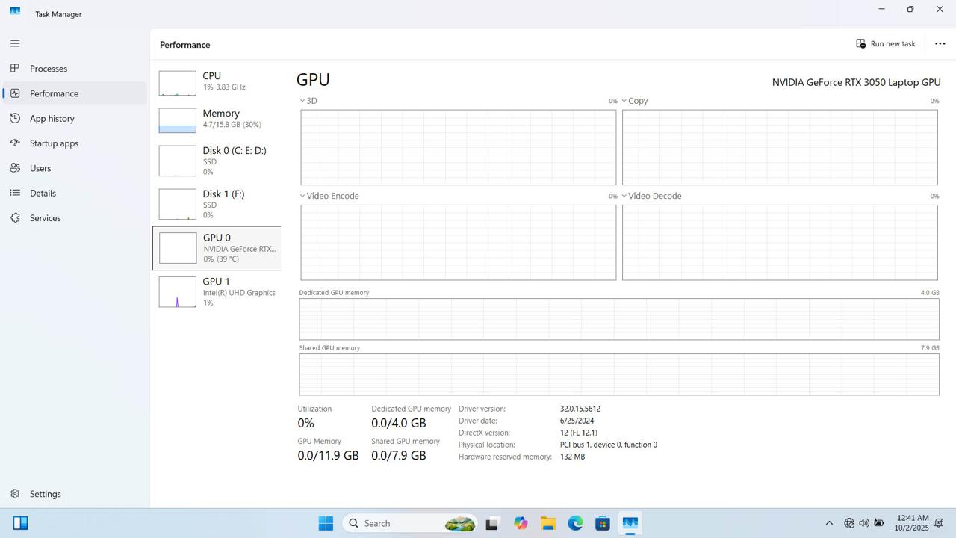Image resolution: width=956 pixels, height=538 pixels.
Task: Open the Users section
Action: coord(40,168)
